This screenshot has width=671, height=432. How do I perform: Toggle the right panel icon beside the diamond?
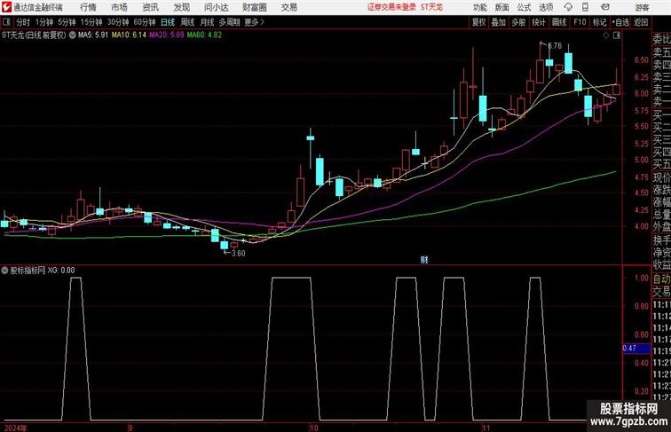click(617, 35)
